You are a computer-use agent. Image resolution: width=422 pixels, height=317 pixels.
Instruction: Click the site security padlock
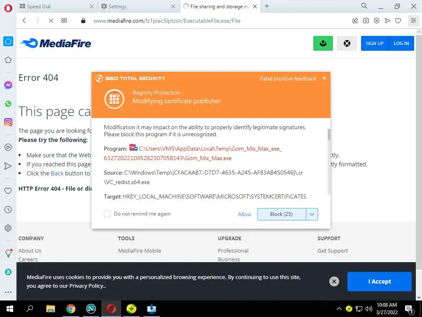83,21
